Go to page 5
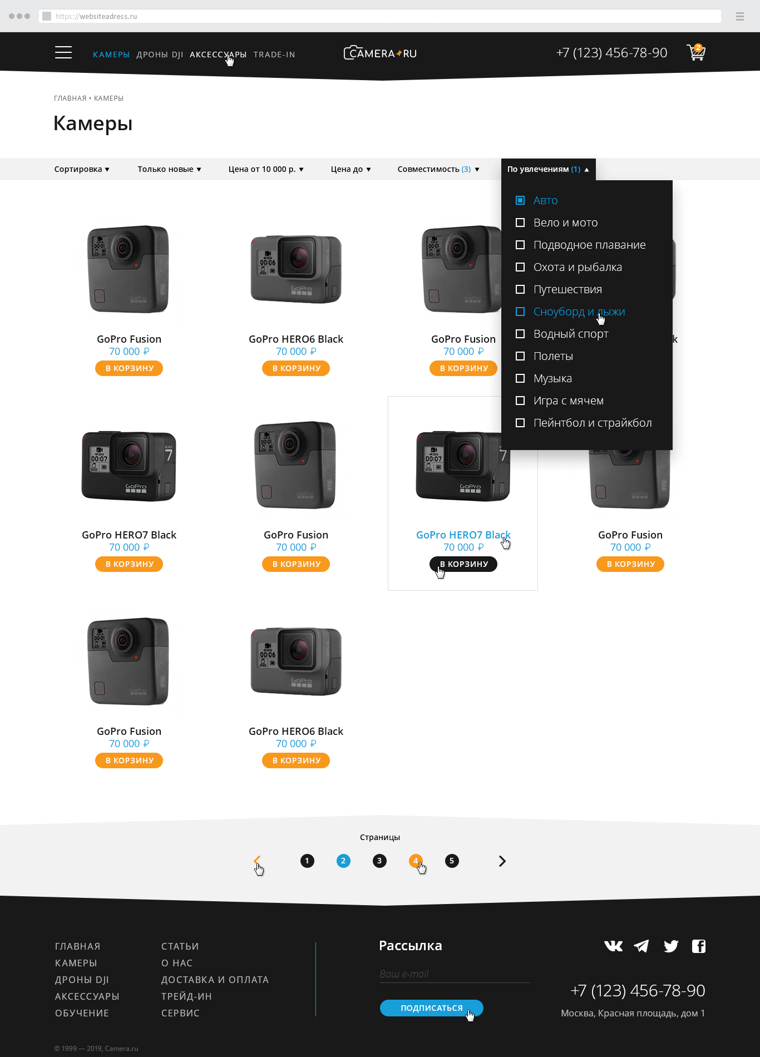The image size is (760, 1057). pyautogui.click(x=452, y=861)
